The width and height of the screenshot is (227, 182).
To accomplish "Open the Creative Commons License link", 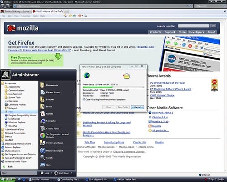I will pos(129,152).
